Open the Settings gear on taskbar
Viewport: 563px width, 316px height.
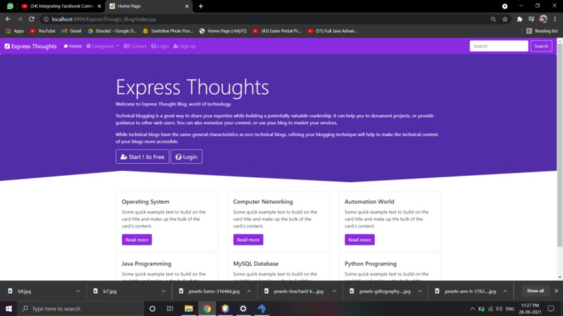(243, 308)
